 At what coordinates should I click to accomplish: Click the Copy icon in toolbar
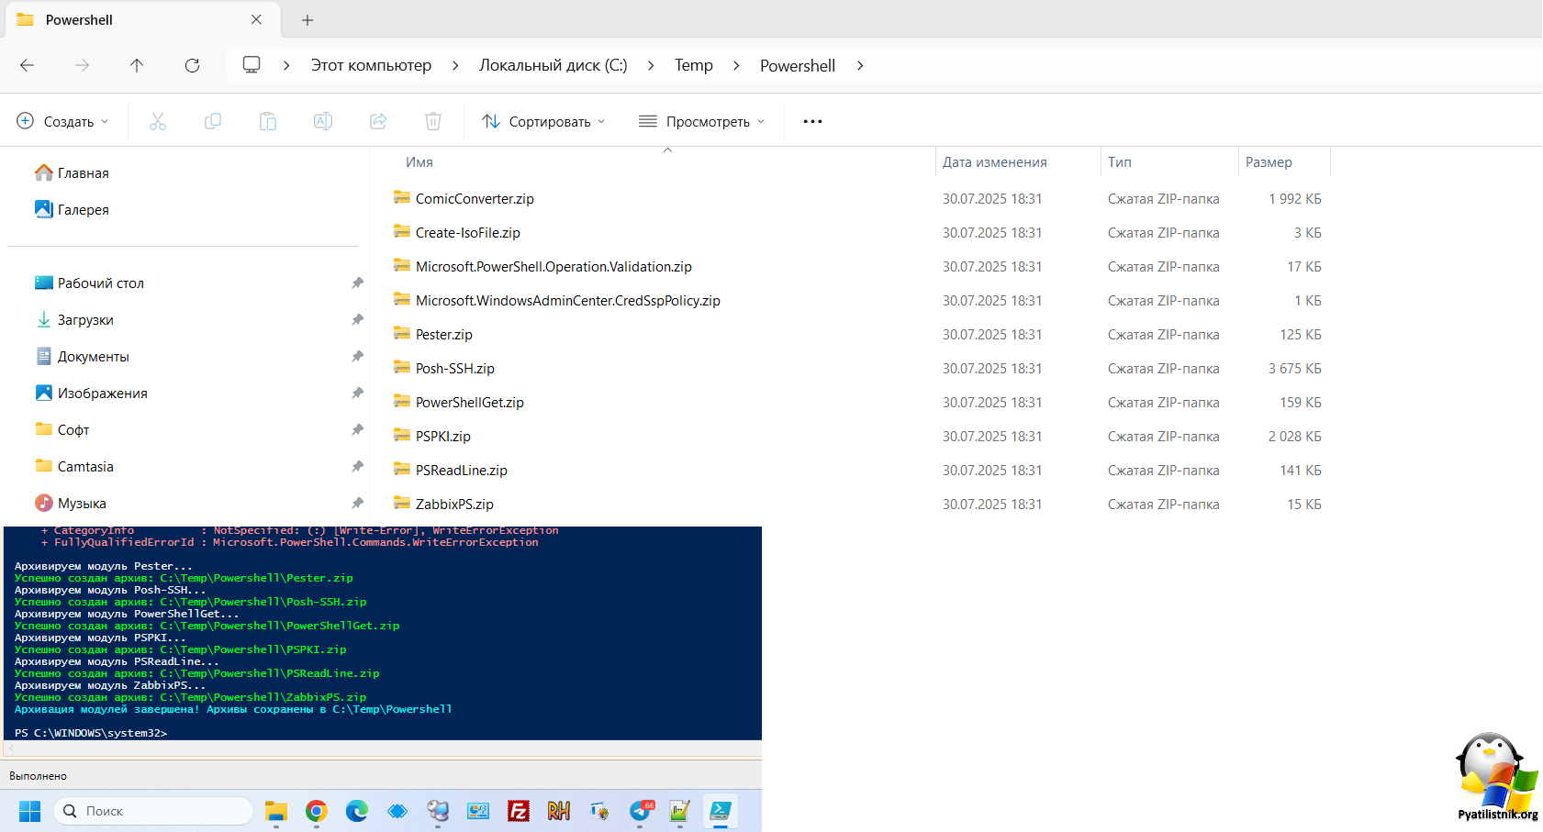(213, 121)
